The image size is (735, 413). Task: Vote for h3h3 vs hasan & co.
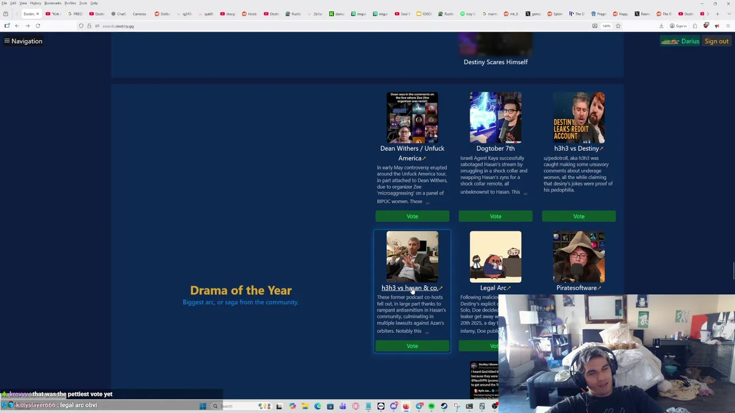pyautogui.click(x=412, y=346)
